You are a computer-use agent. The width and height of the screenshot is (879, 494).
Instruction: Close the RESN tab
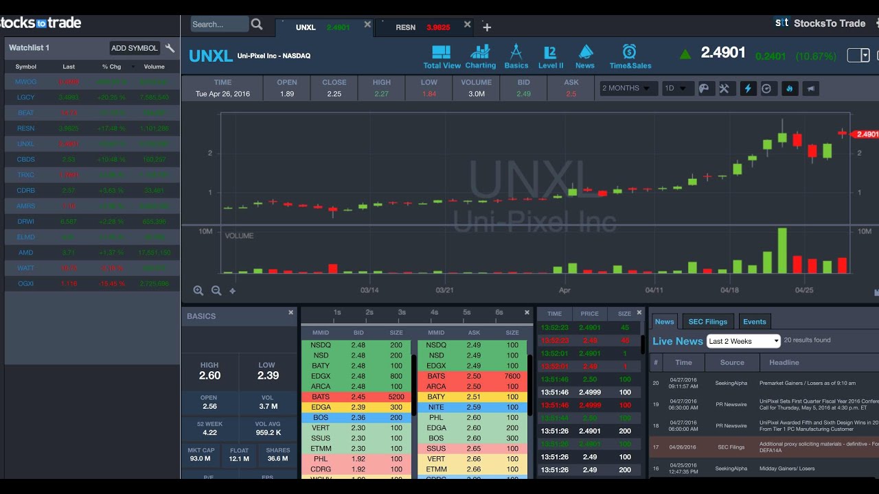[468, 25]
